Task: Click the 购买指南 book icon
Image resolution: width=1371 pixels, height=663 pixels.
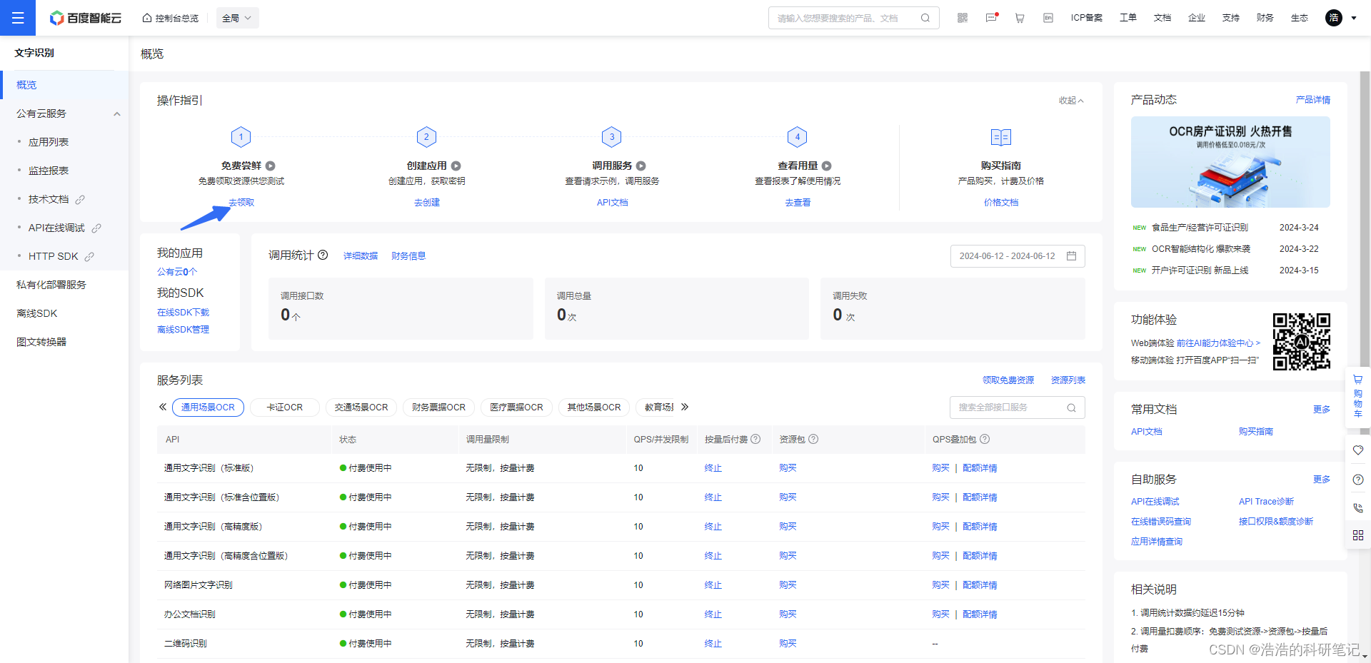Action: pyautogui.click(x=1001, y=137)
